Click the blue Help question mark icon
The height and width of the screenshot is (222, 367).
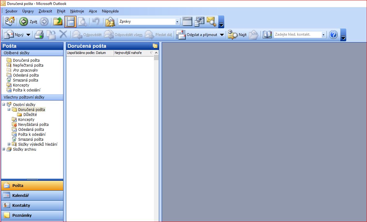pyautogui.click(x=333, y=35)
